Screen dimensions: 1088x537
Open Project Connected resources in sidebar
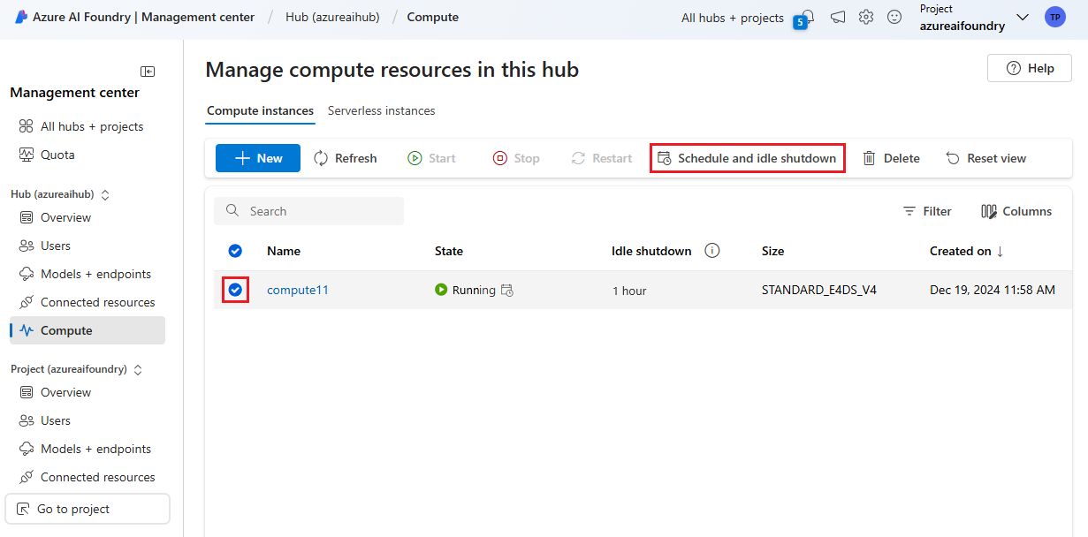[87, 477]
